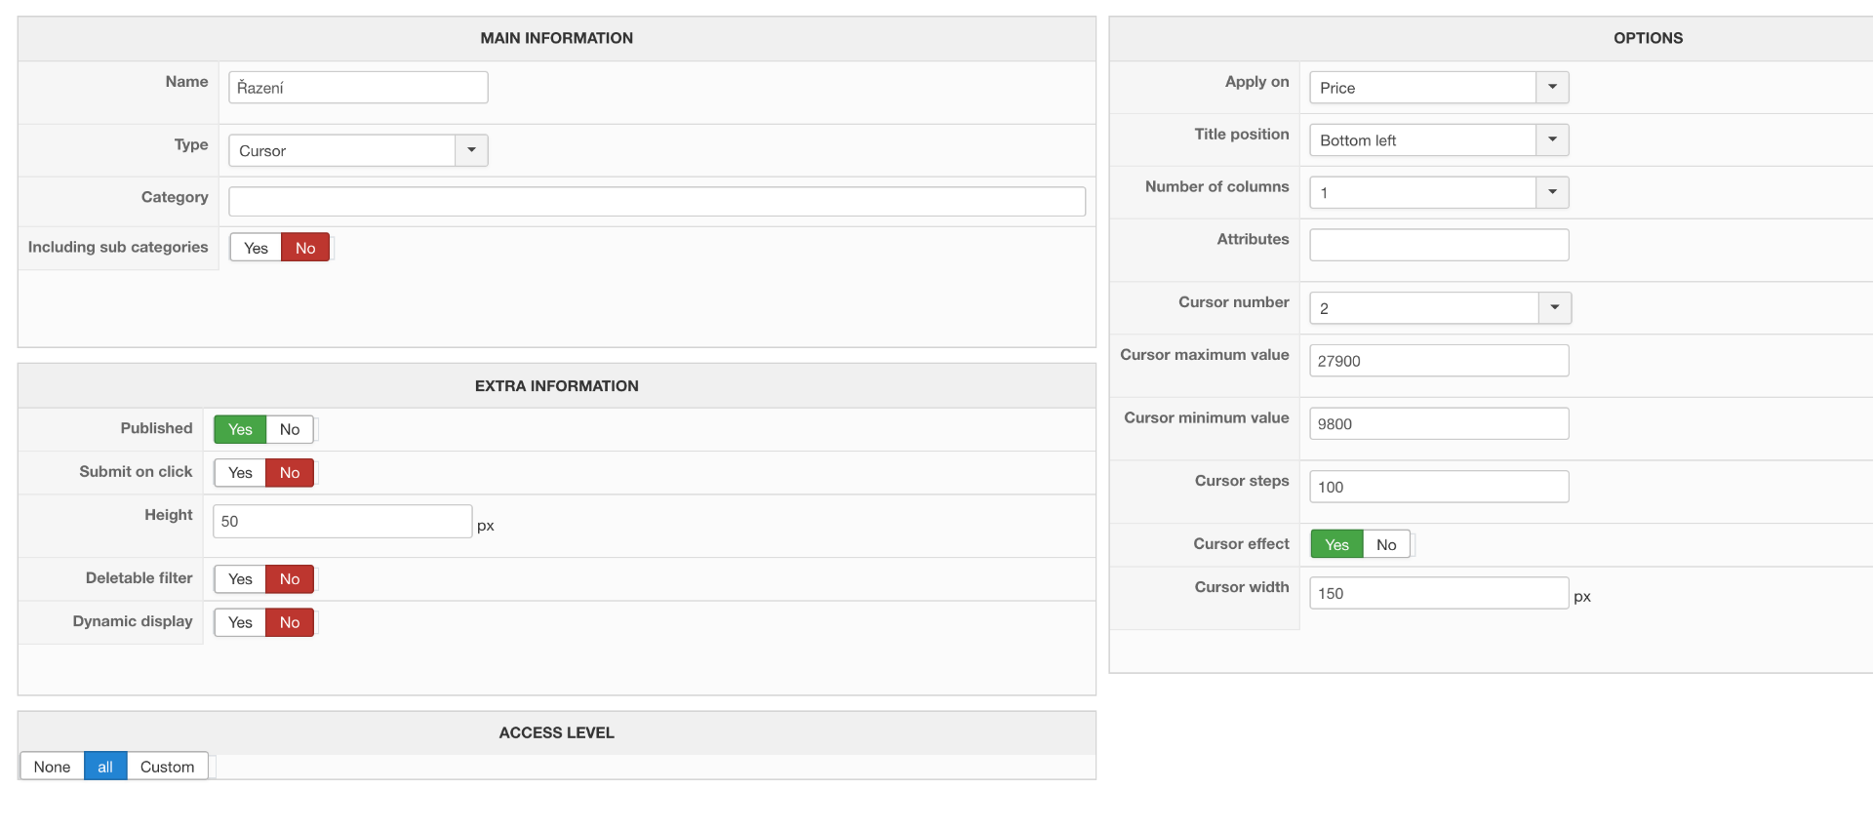Viewport: 1873px width, 829px height.
Task: Focus the Cursor steps input
Action: coord(1439,487)
